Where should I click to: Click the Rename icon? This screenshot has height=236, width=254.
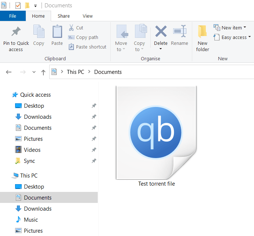tap(180, 31)
